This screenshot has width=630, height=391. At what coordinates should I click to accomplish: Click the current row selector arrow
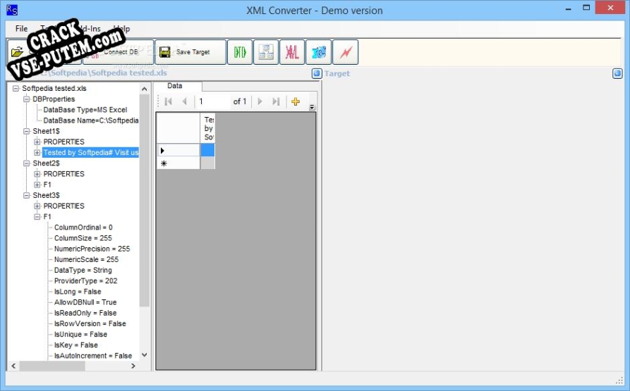coord(178,150)
